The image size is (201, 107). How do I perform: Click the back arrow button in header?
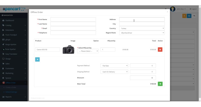[194, 16]
